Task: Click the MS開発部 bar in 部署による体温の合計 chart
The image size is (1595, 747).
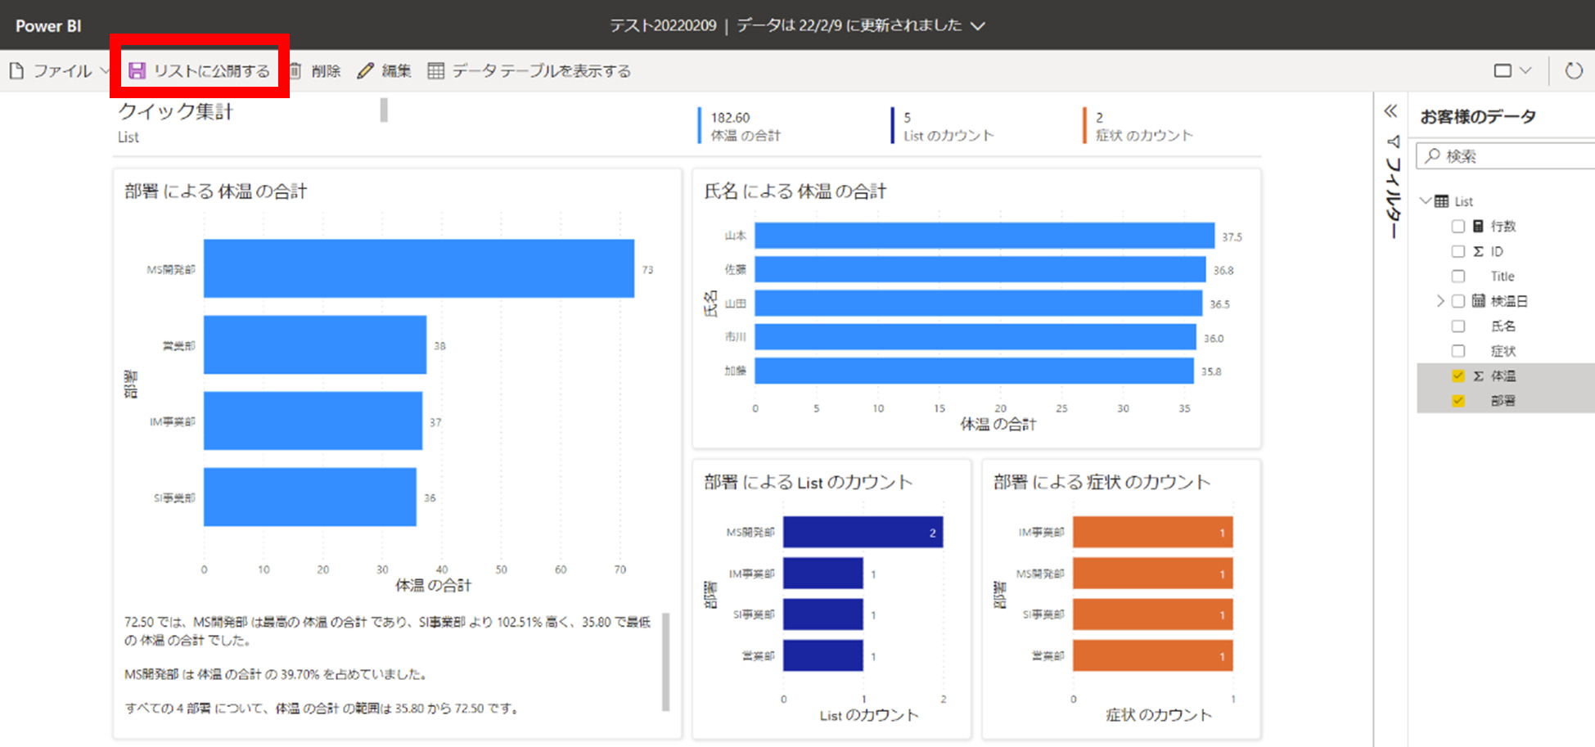Action: (x=417, y=268)
